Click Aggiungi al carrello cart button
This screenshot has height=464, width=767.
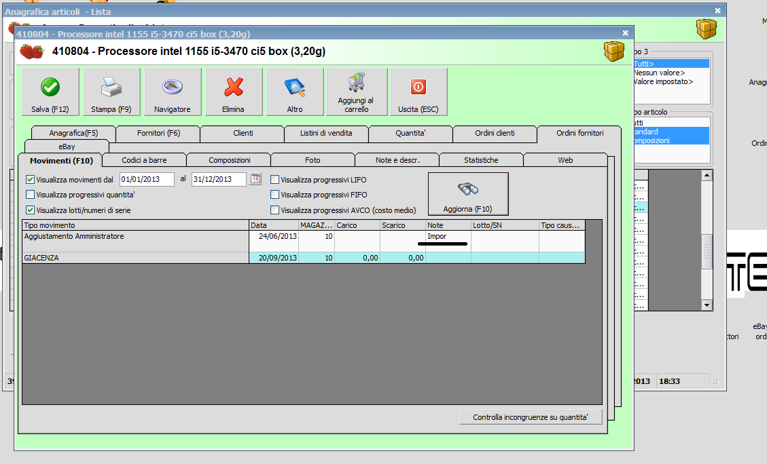357,92
